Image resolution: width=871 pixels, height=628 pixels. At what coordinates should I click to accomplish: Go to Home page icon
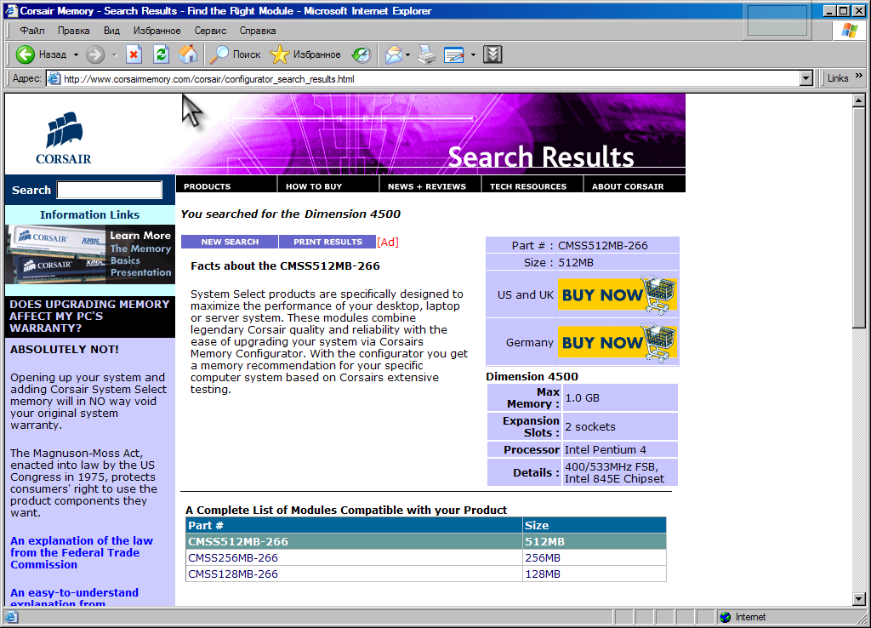pyautogui.click(x=188, y=54)
